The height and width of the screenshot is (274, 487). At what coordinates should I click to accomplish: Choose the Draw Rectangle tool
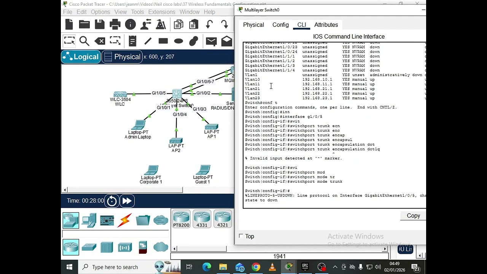click(x=163, y=41)
